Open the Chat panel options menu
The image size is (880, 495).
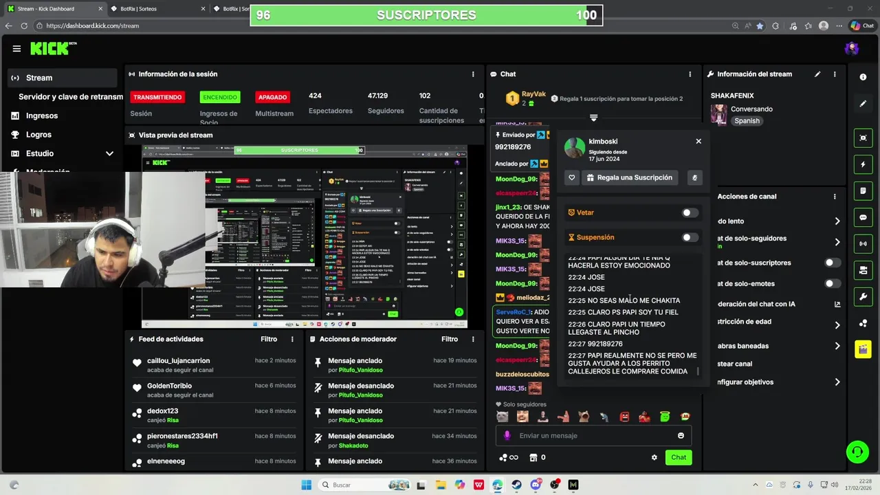(x=690, y=74)
